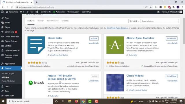The width and height of the screenshot is (185, 104).
Task: Click the Akismet plugin thumbnail
Action: tap(115, 45)
